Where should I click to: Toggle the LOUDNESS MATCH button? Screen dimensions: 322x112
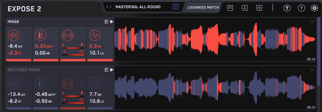pos(203,7)
